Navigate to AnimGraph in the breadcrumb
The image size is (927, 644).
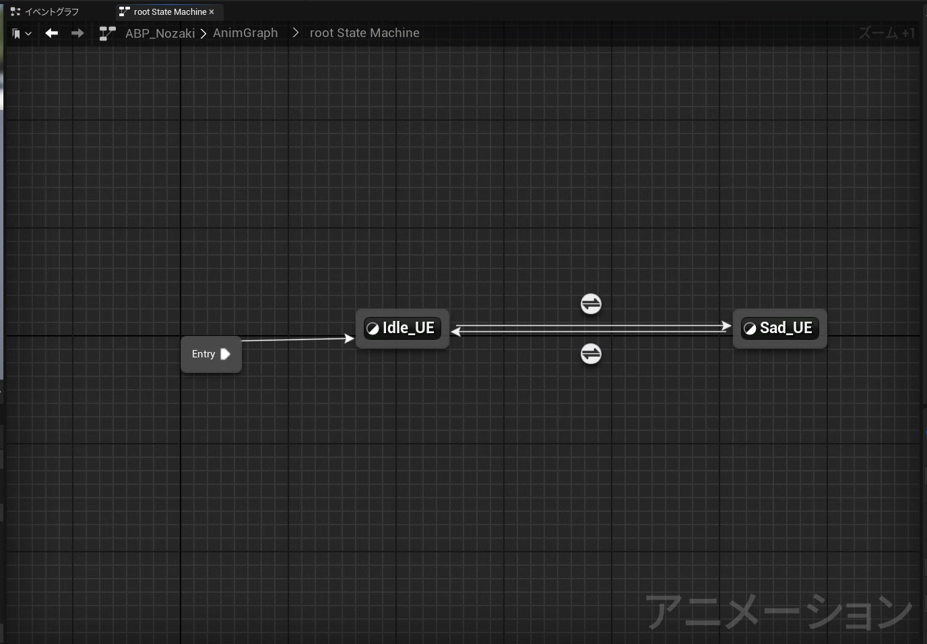245,33
